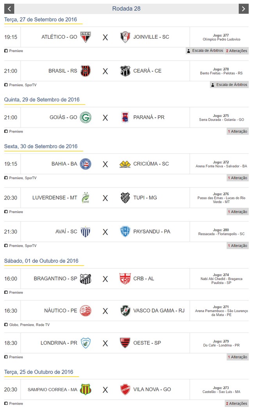Click the Joinville-SC team crest

pyautogui.click(x=125, y=37)
